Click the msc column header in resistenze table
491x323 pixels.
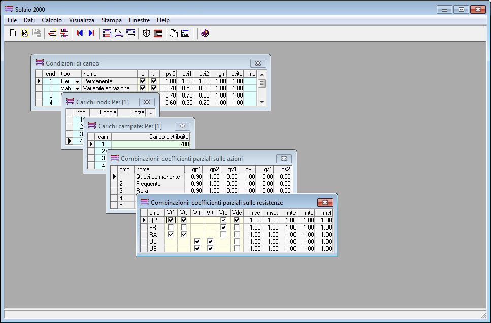(x=252, y=213)
